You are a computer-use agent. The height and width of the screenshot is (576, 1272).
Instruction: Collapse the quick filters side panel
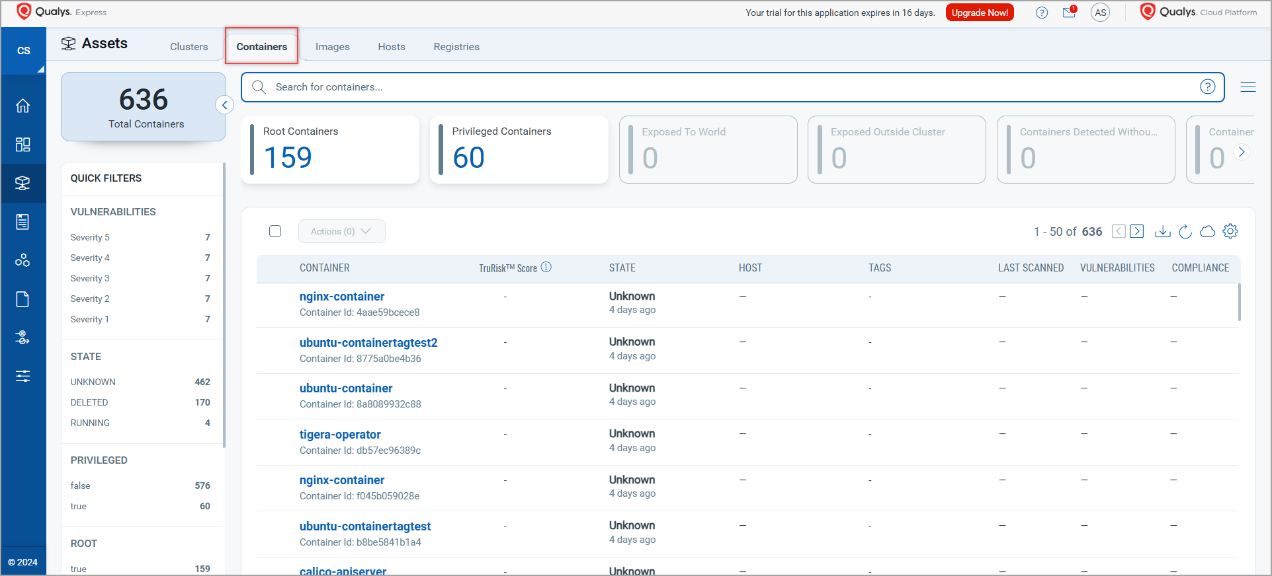[225, 105]
